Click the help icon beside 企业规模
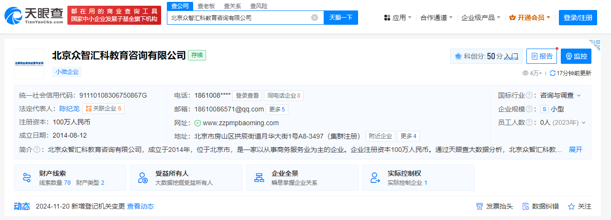This screenshot has height=220, width=611. 529,109
